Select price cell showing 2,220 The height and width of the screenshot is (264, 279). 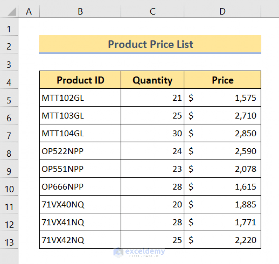point(222,240)
